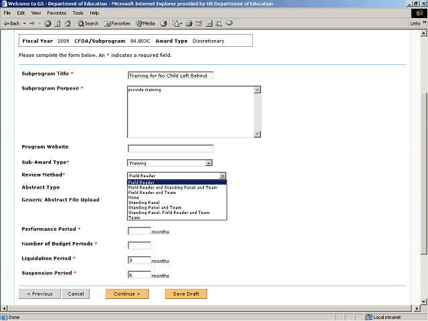Click the Discretionary award type value

[x=208, y=41]
